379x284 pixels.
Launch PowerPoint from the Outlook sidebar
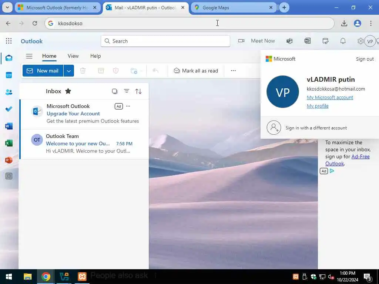coord(9,160)
